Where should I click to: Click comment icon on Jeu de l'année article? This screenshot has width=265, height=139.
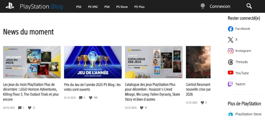(x=81, y=98)
